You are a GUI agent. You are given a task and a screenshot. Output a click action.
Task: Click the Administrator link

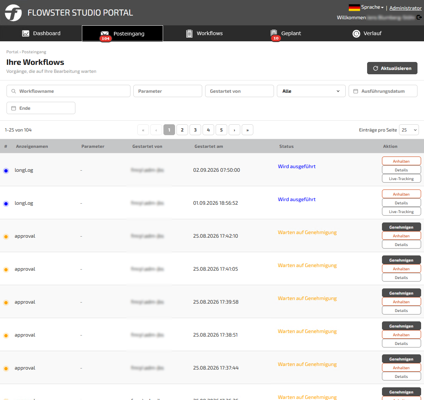click(406, 8)
